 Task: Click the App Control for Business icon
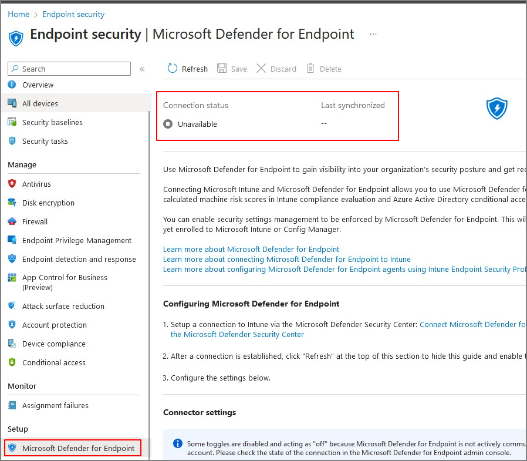[12, 277]
